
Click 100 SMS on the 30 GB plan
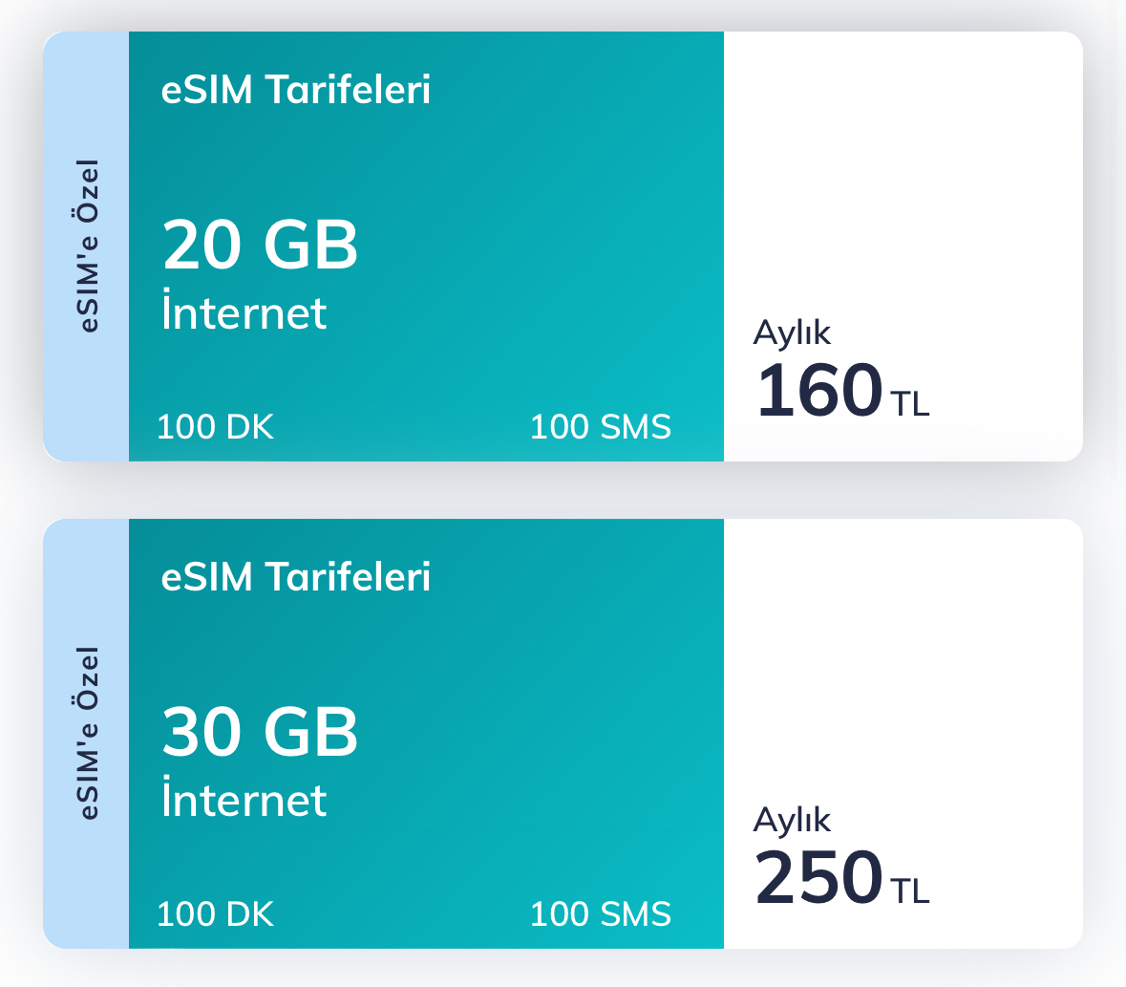point(601,913)
